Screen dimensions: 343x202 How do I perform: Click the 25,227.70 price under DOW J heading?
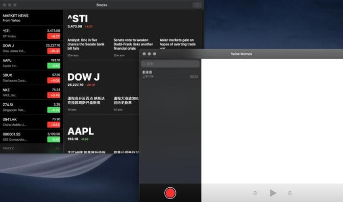coord(75,85)
